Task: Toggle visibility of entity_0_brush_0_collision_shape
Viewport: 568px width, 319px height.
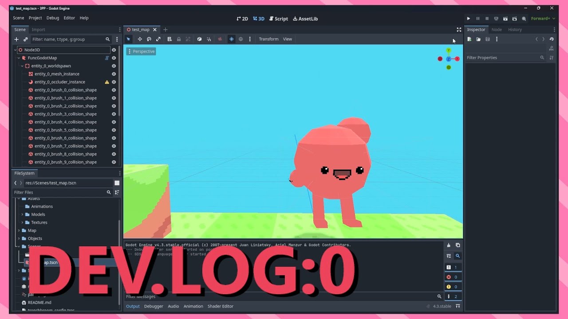Action: point(114,90)
